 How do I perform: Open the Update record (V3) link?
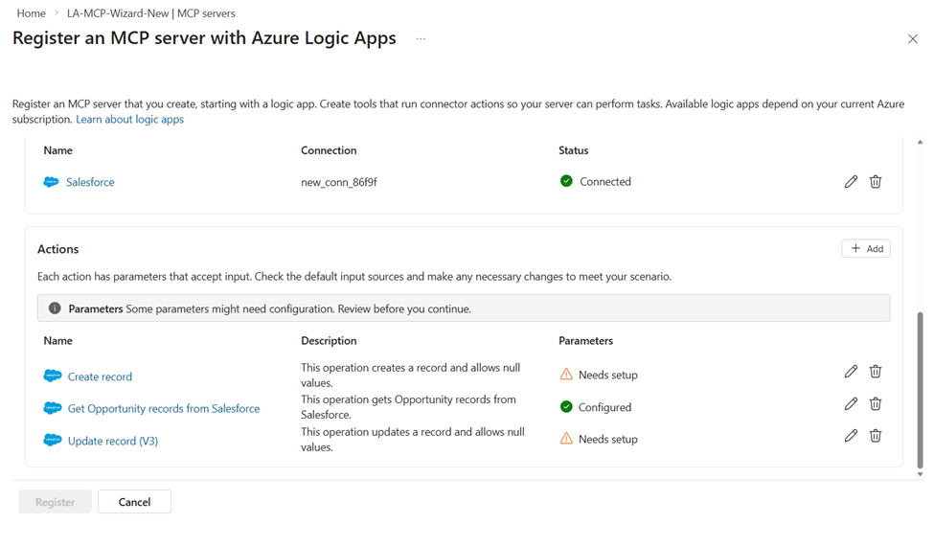click(x=112, y=441)
